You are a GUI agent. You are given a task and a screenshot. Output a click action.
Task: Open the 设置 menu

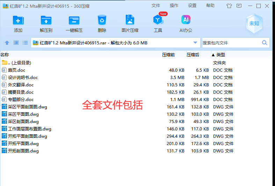(x=192, y=6)
